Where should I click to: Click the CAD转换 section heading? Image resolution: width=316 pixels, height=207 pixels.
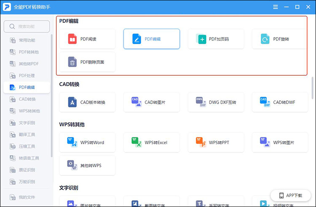coord(69,84)
